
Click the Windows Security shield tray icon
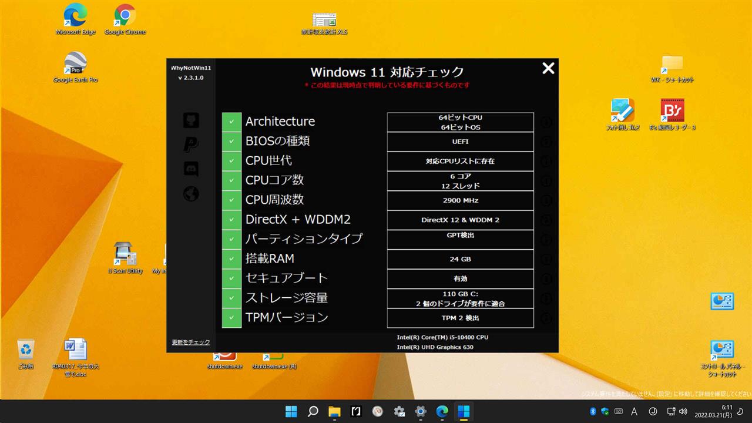[605, 411]
